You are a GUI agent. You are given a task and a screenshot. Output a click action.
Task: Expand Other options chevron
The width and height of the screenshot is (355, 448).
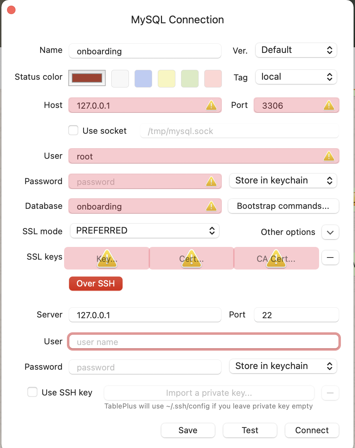[x=330, y=232]
